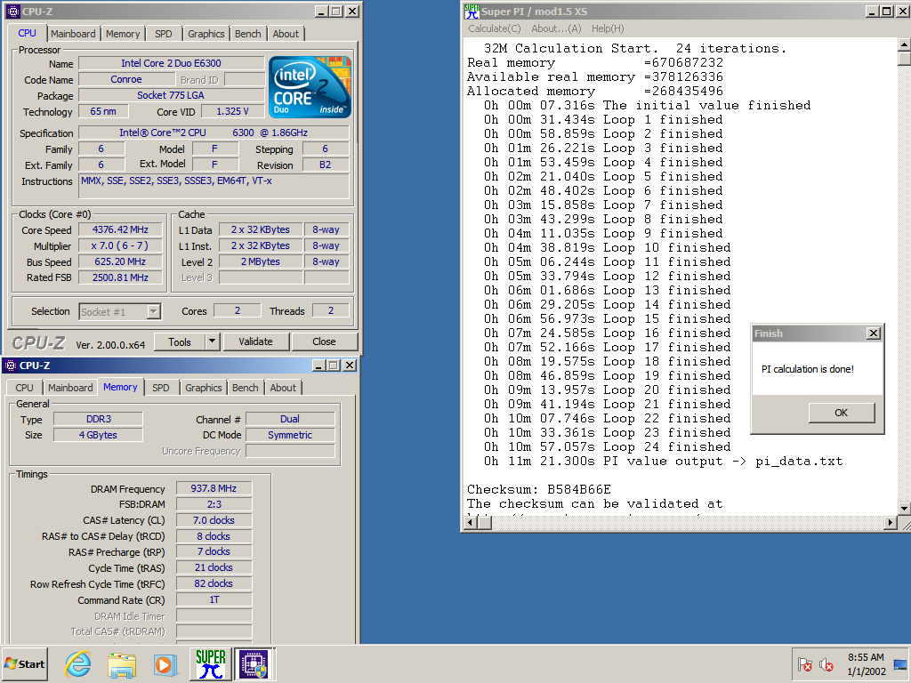Screen dimensions: 911x683
Task: Click OK in the Finish dialog
Action: tap(842, 413)
